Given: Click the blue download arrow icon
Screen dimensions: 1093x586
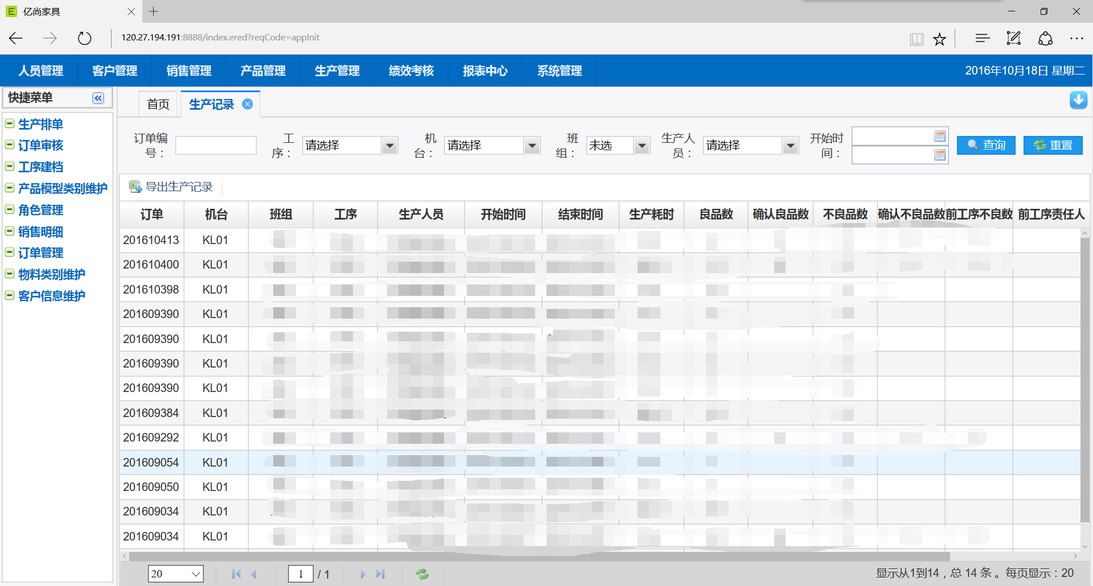Looking at the screenshot, I should coord(1078,100).
